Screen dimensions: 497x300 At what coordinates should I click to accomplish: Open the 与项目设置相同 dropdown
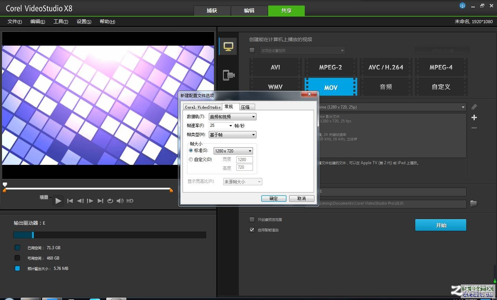coord(302,50)
